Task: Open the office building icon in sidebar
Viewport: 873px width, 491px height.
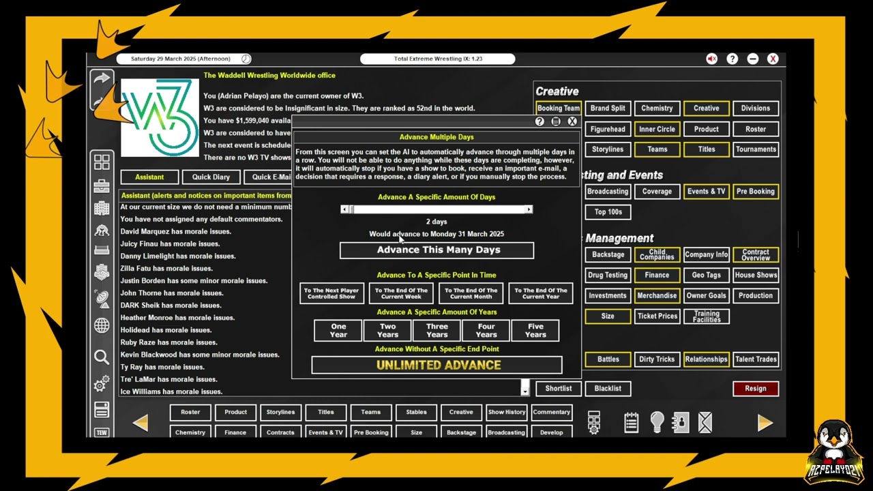Action: [102, 208]
